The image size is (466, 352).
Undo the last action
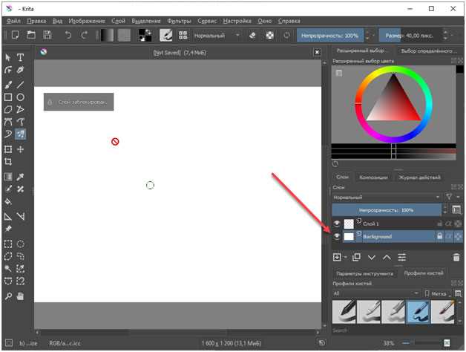pyautogui.click(x=68, y=36)
